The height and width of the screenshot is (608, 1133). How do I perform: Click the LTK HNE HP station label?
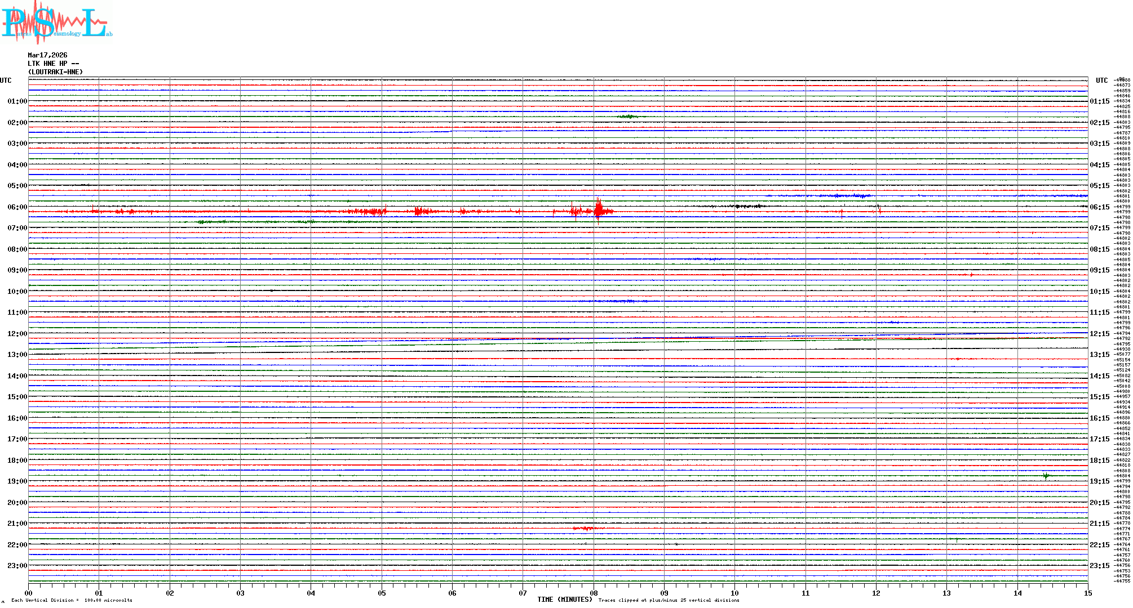tap(53, 64)
